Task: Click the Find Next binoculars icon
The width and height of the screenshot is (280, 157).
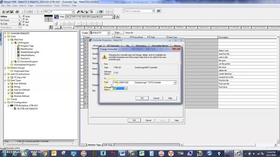Action: [x=82, y=12]
